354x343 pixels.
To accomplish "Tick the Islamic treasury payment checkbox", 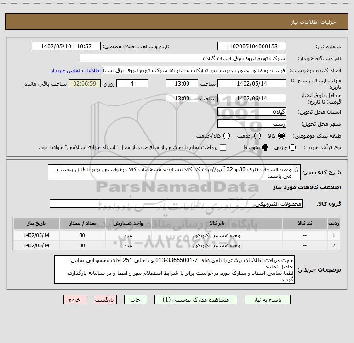I will [x=223, y=147].
